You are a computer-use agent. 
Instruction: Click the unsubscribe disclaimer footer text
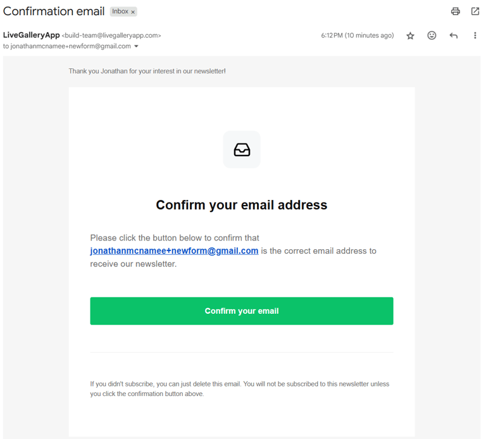240,389
